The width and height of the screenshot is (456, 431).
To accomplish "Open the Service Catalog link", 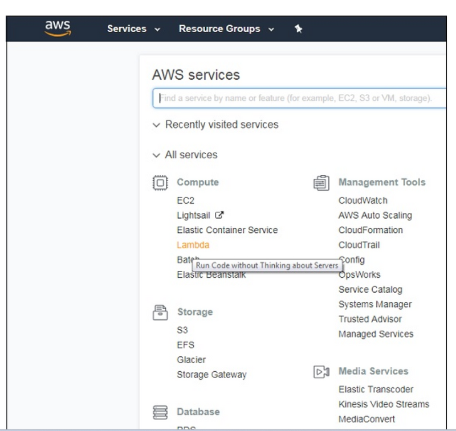I will pos(370,290).
